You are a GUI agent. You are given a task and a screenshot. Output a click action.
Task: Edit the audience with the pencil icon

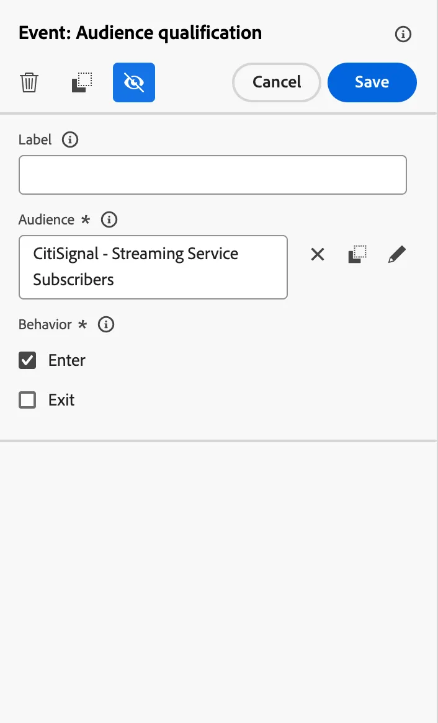(x=397, y=254)
